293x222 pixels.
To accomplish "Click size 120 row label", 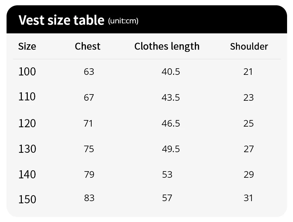I will click(27, 123).
